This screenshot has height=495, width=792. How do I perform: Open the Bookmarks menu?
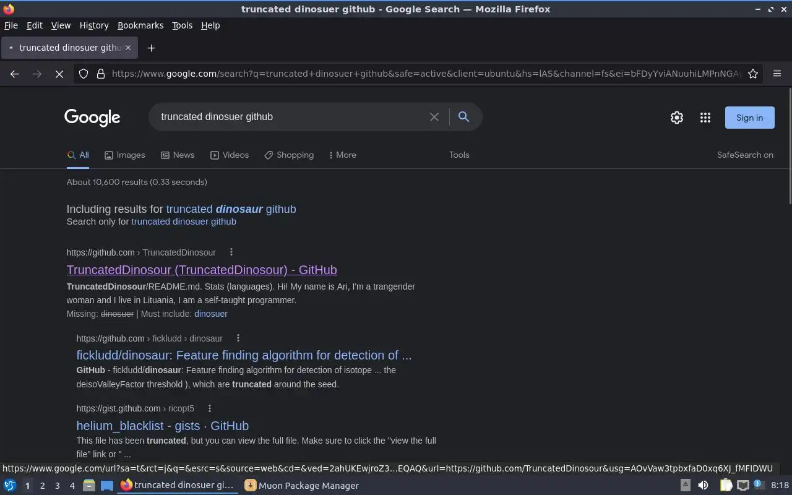(x=140, y=25)
